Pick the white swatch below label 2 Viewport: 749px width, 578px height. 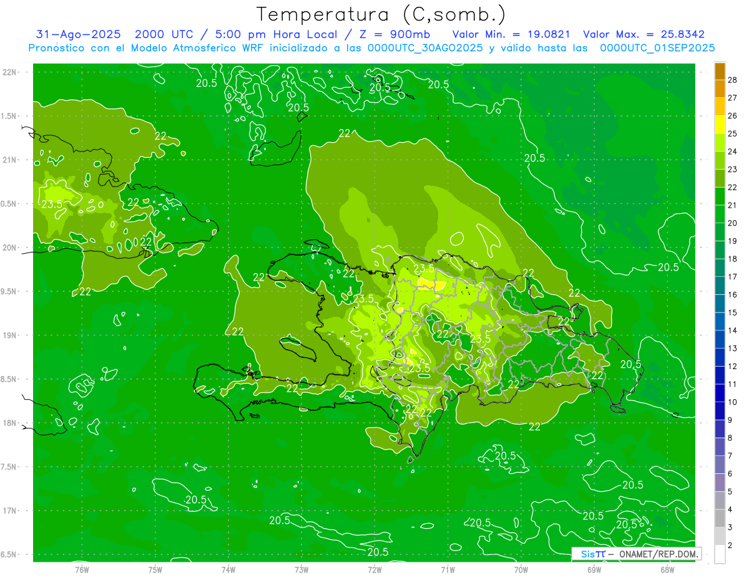(720, 554)
